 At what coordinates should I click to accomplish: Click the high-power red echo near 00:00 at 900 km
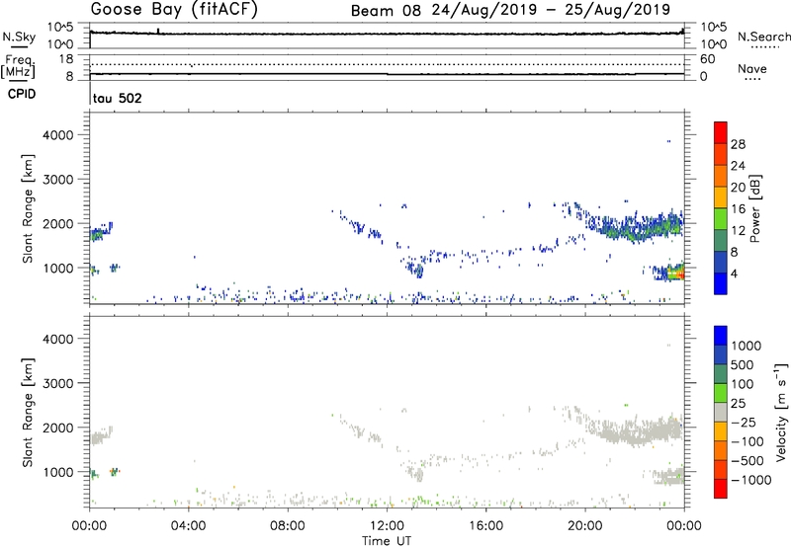coord(681,275)
